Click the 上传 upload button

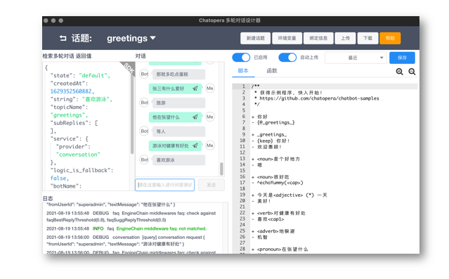coord(345,38)
